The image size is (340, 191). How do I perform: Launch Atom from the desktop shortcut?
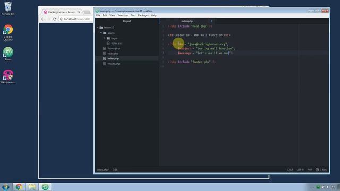(8, 54)
